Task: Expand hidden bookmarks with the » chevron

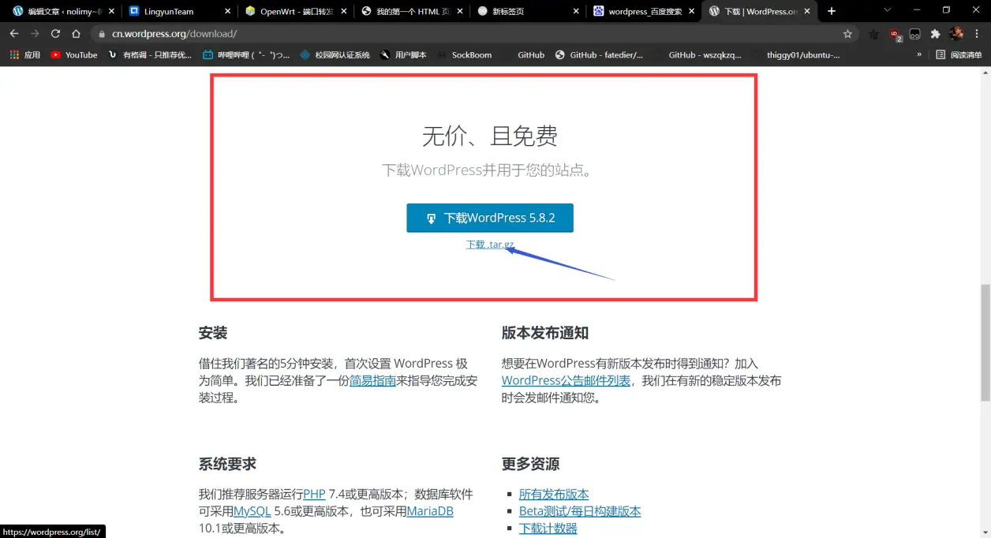Action: [x=918, y=55]
